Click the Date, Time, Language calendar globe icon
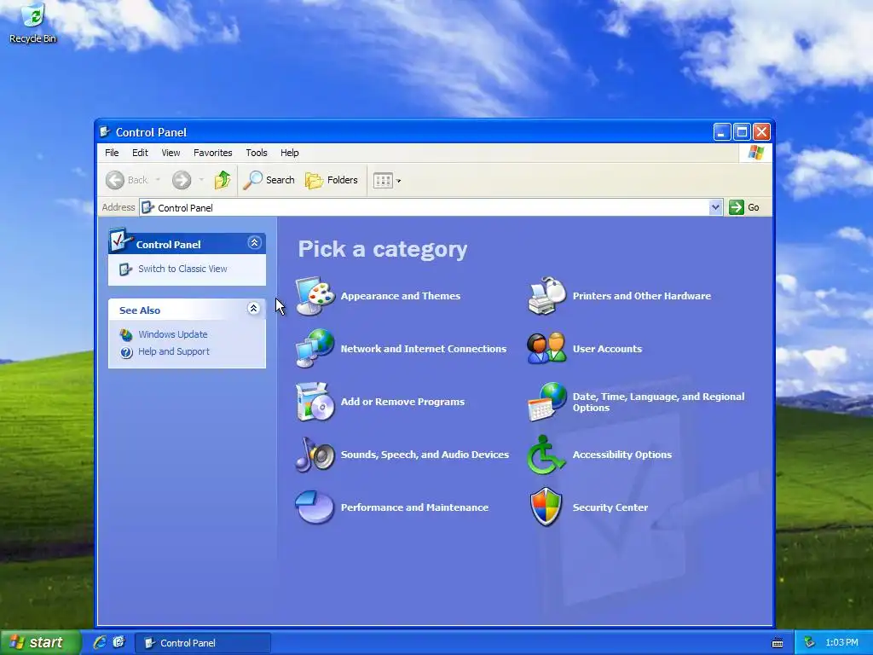Viewport: 873px width, 655px height. coord(546,402)
